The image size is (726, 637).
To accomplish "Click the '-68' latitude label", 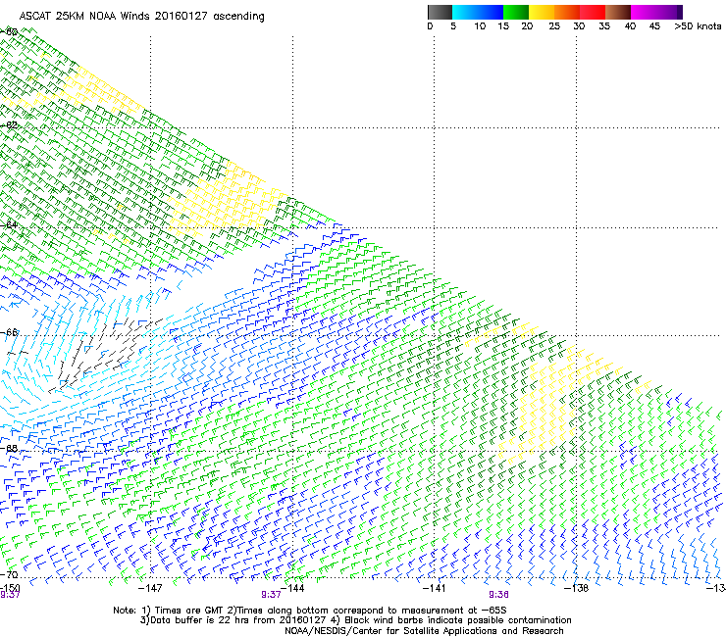I will coord(9,449).
